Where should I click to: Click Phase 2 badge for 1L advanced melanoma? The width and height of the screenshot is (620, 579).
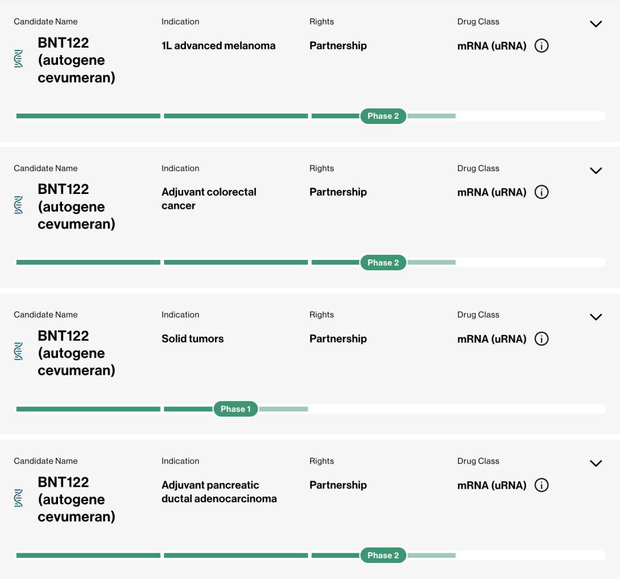point(383,116)
